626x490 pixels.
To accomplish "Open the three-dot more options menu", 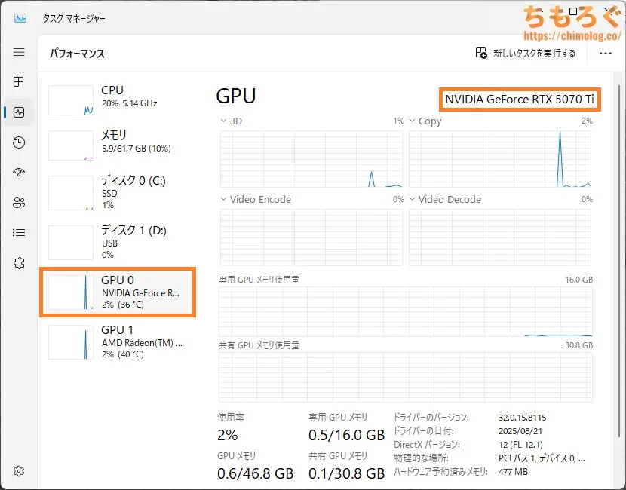I will click(605, 54).
